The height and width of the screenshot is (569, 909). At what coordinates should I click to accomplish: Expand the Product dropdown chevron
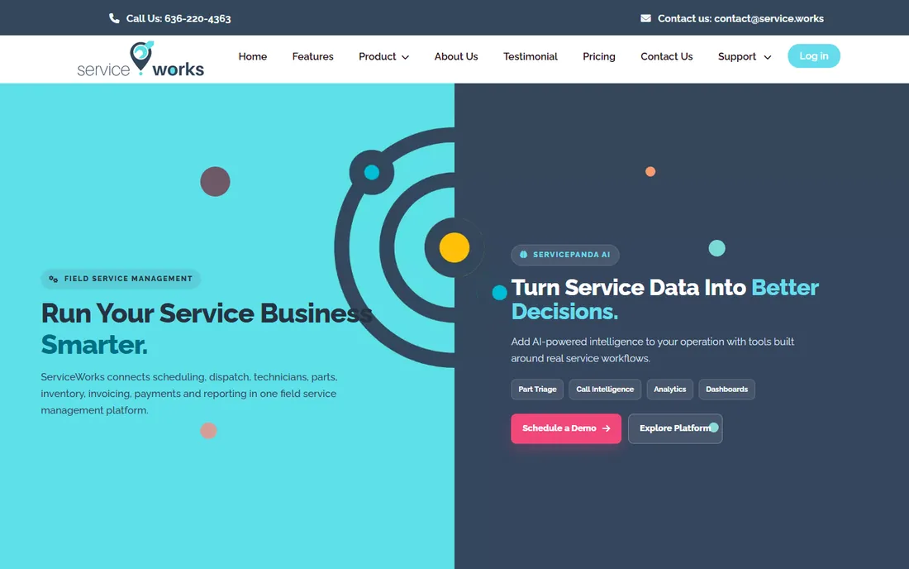coord(405,57)
